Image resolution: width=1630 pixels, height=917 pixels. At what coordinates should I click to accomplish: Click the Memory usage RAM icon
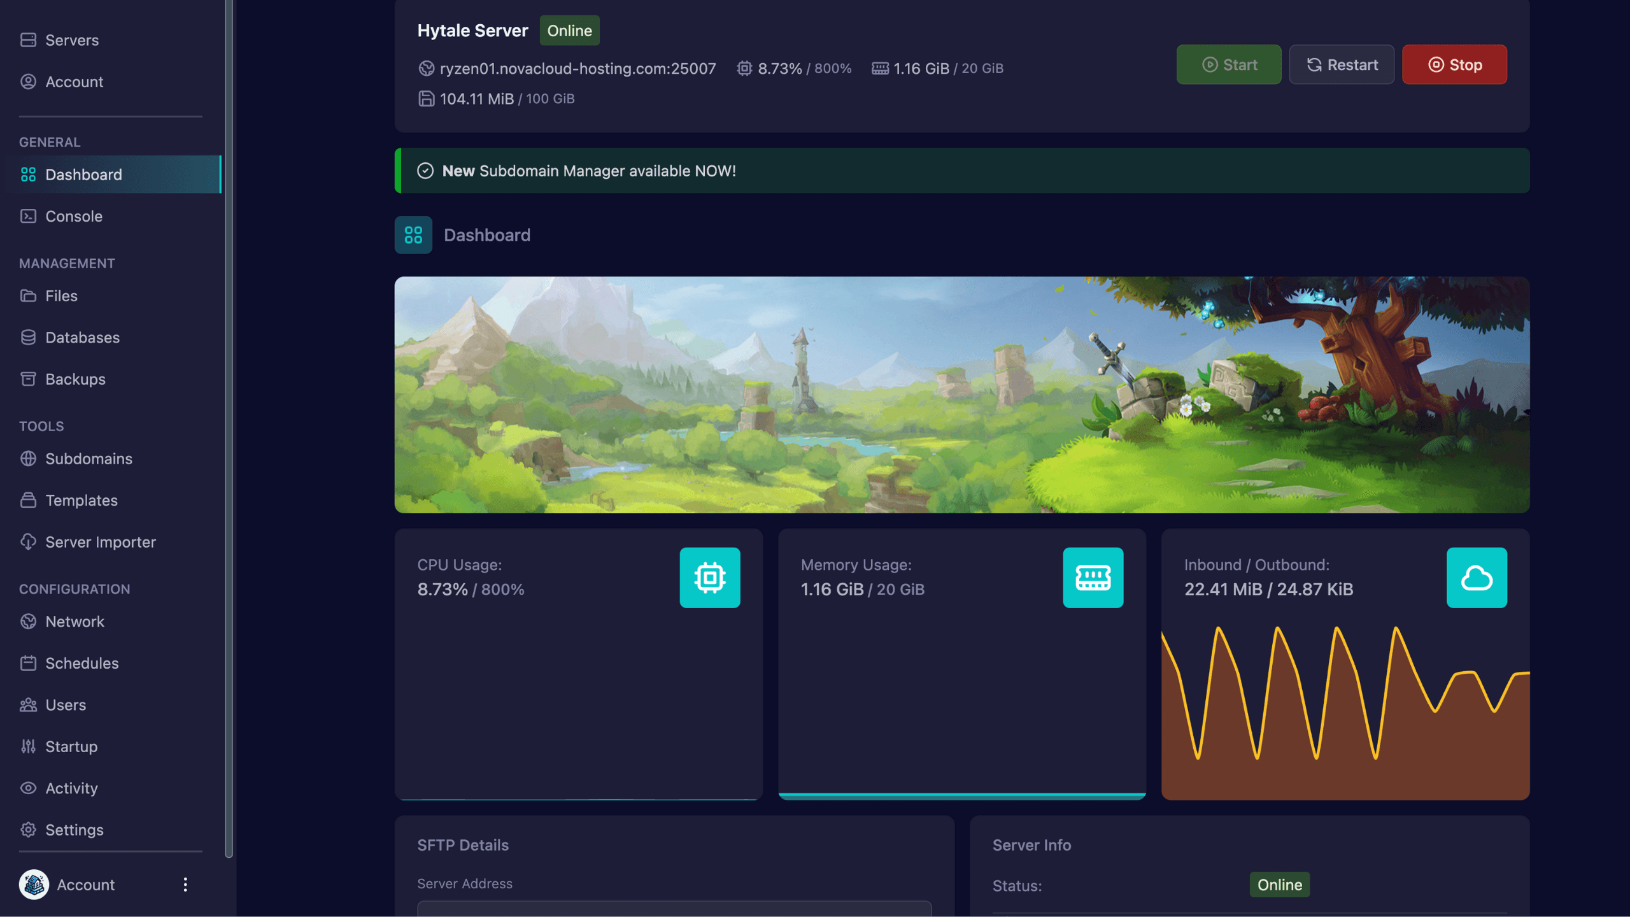coord(1093,578)
